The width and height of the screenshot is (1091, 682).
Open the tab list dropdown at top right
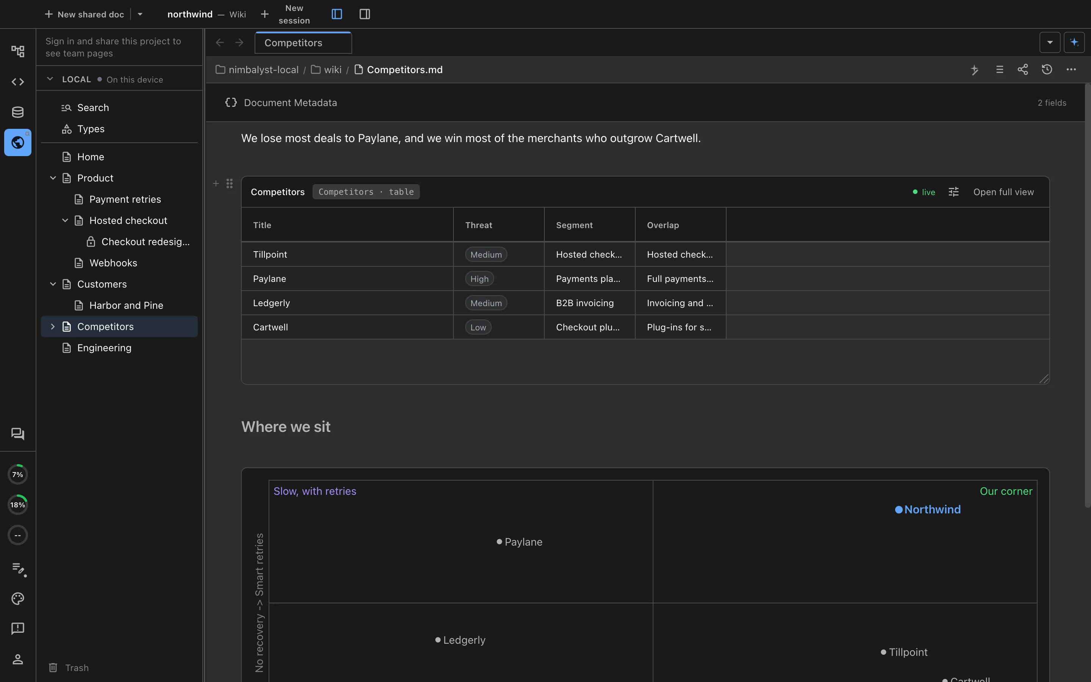(x=1050, y=42)
